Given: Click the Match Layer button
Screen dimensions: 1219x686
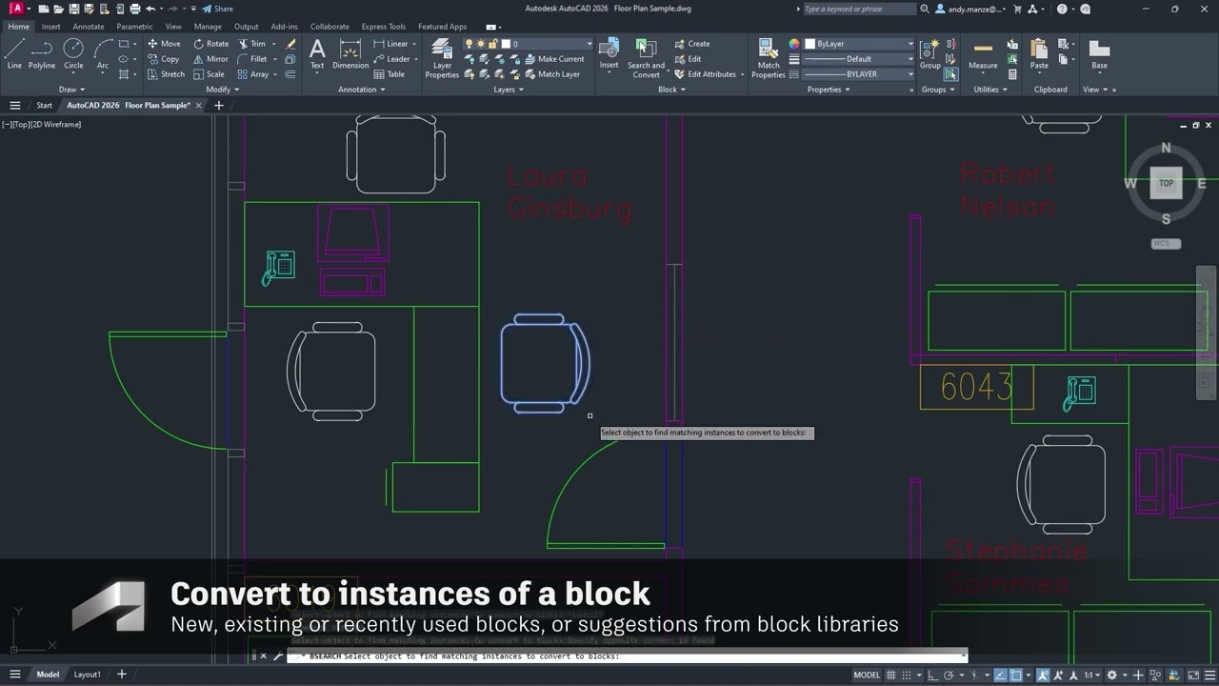Looking at the screenshot, I should (552, 74).
